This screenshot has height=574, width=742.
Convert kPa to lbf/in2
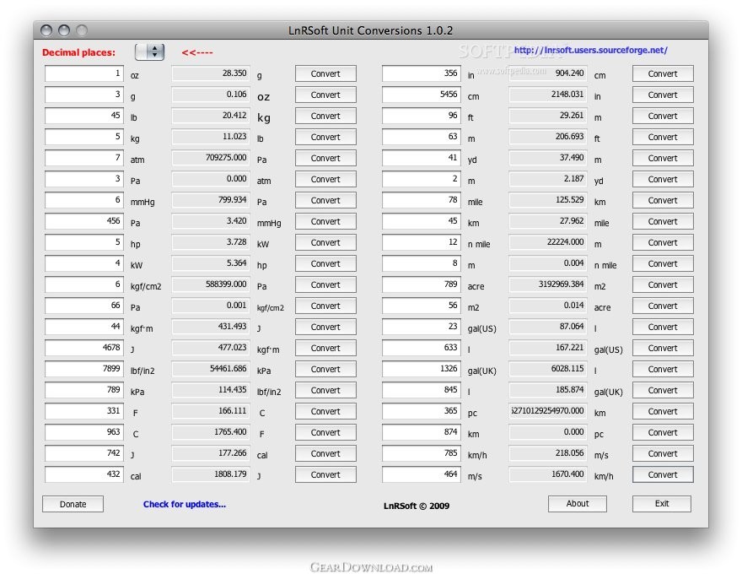coord(325,390)
